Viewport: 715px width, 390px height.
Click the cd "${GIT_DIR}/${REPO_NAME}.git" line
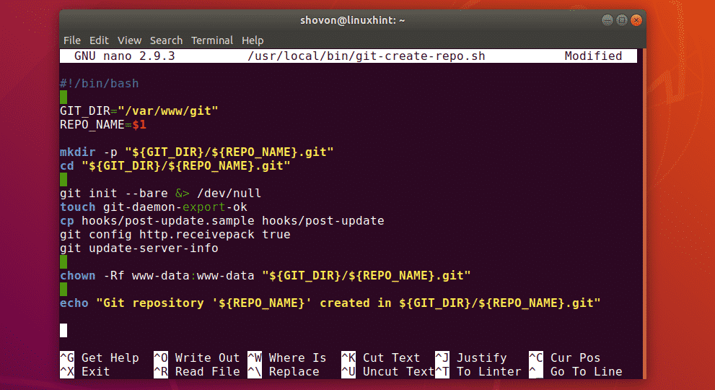click(175, 166)
